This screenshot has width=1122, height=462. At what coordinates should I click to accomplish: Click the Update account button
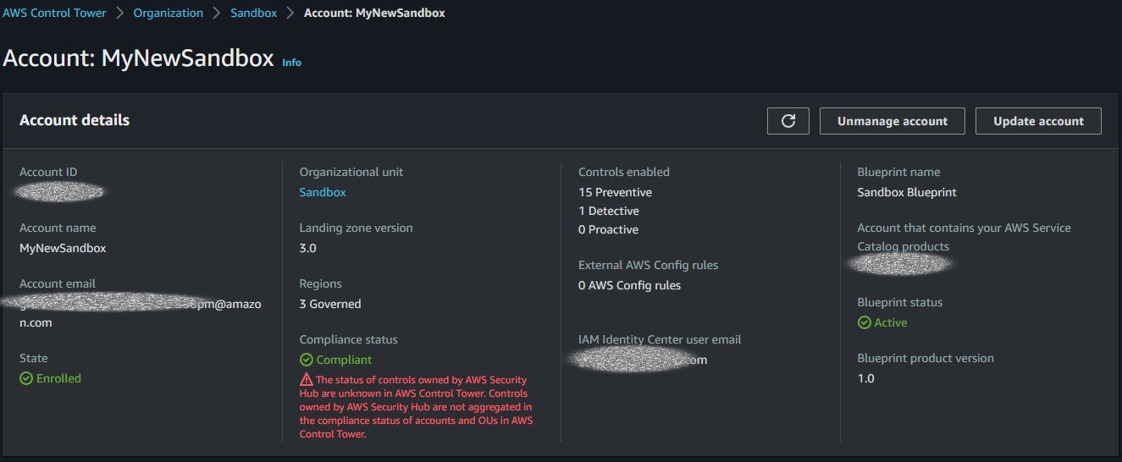coord(1038,121)
